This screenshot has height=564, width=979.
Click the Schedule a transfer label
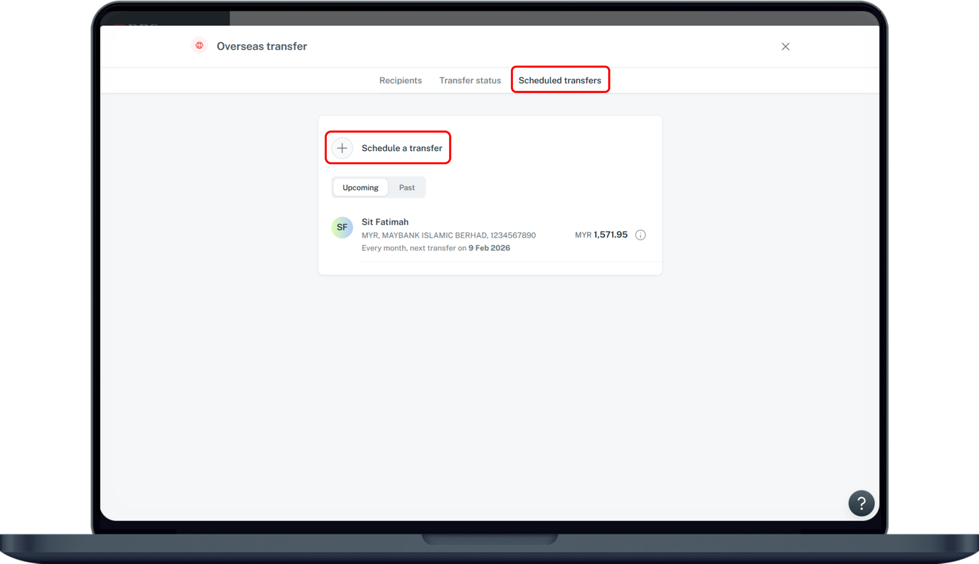(401, 148)
